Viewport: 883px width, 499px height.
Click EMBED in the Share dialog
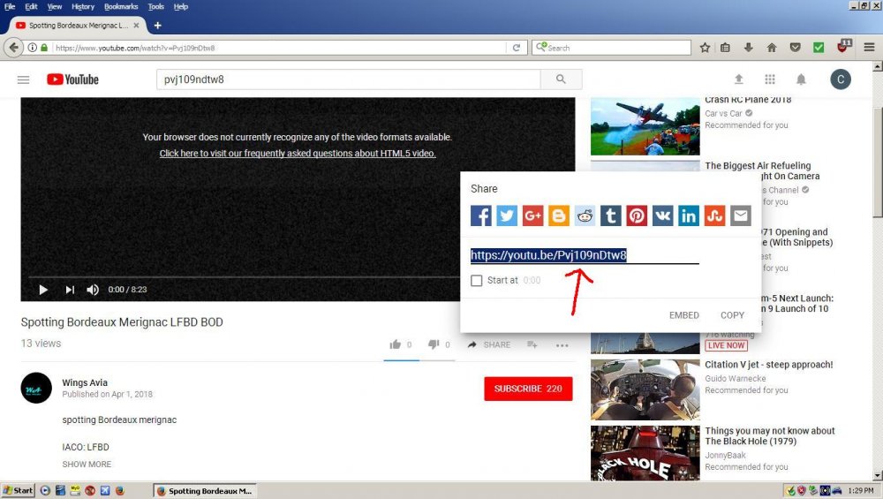tap(684, 315)
